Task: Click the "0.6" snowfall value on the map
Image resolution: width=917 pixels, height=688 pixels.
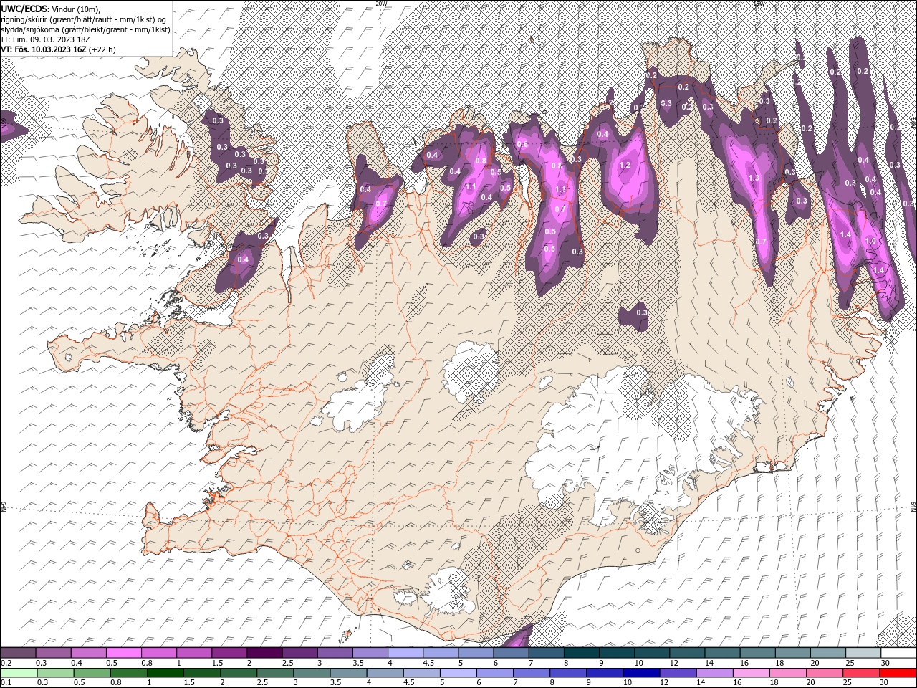Action: tap(522, 145)
